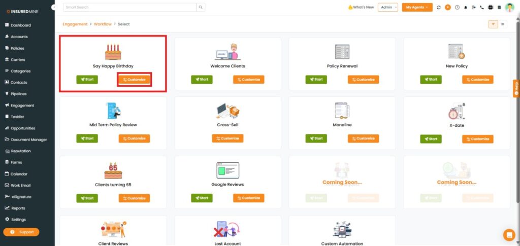Click the user profile avatar
Viewport: 520px width, 246px height.
(x=509, y=7)
